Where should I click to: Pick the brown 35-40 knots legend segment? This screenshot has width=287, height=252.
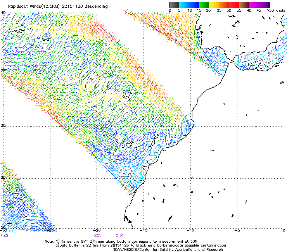click(x=244, y=5)
